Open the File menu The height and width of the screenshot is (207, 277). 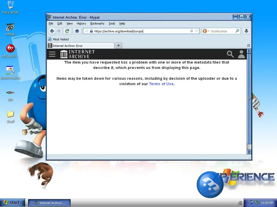point(51,23)
